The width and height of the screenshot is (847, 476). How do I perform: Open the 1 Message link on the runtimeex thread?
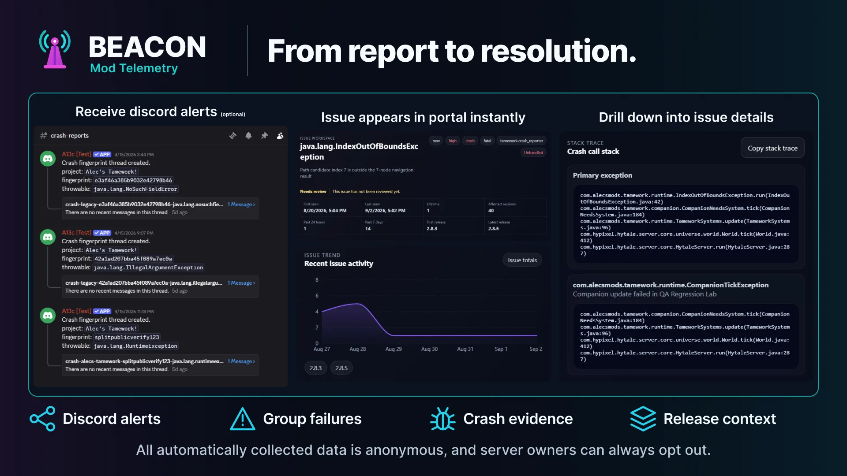[241, 361]
